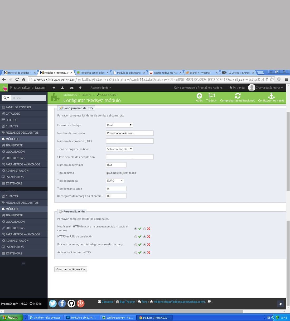Click the vertical page scrollbar

(x=288, y=151)
